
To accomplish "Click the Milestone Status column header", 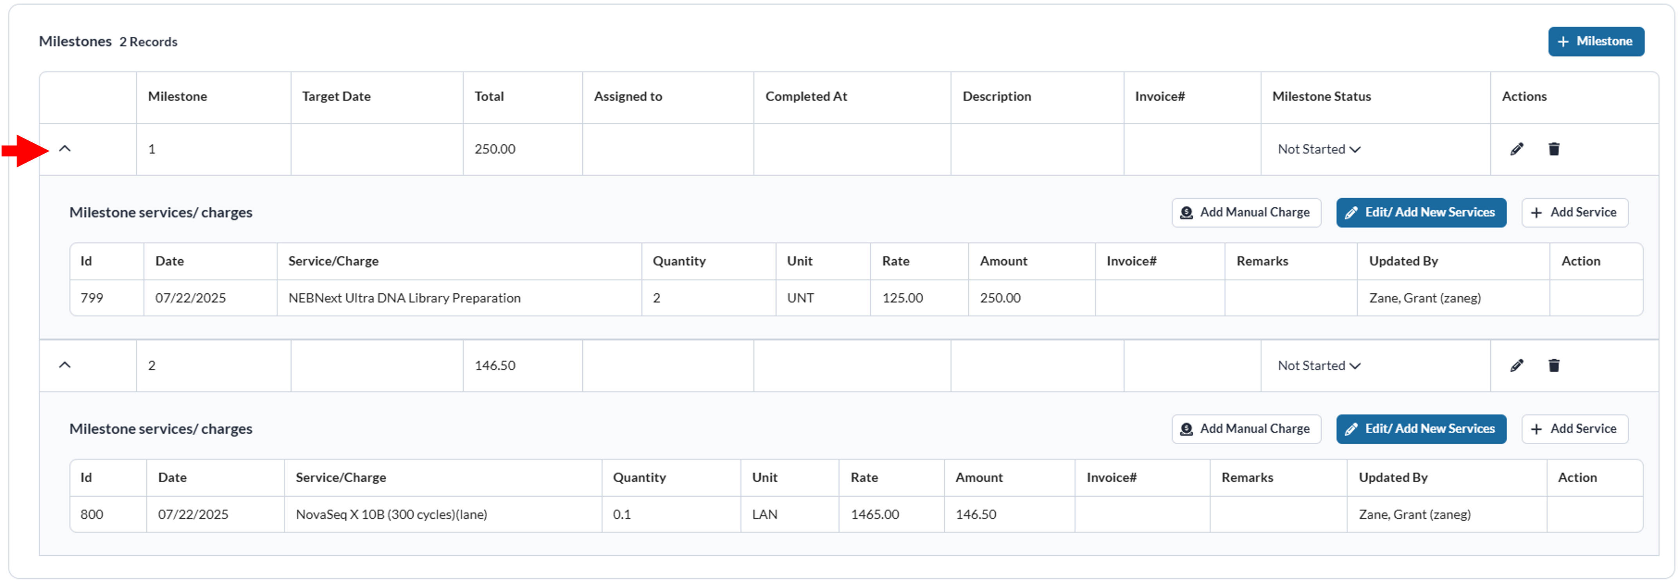I will (x=1321, y=97).
